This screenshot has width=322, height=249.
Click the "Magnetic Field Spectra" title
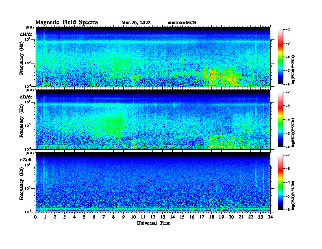67,22
